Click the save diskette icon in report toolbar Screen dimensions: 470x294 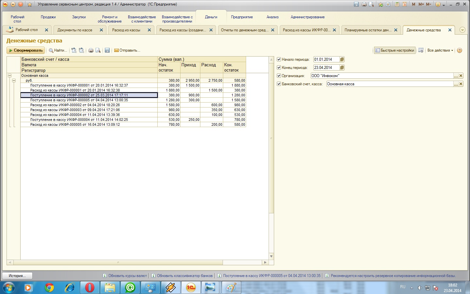[107, 50]
